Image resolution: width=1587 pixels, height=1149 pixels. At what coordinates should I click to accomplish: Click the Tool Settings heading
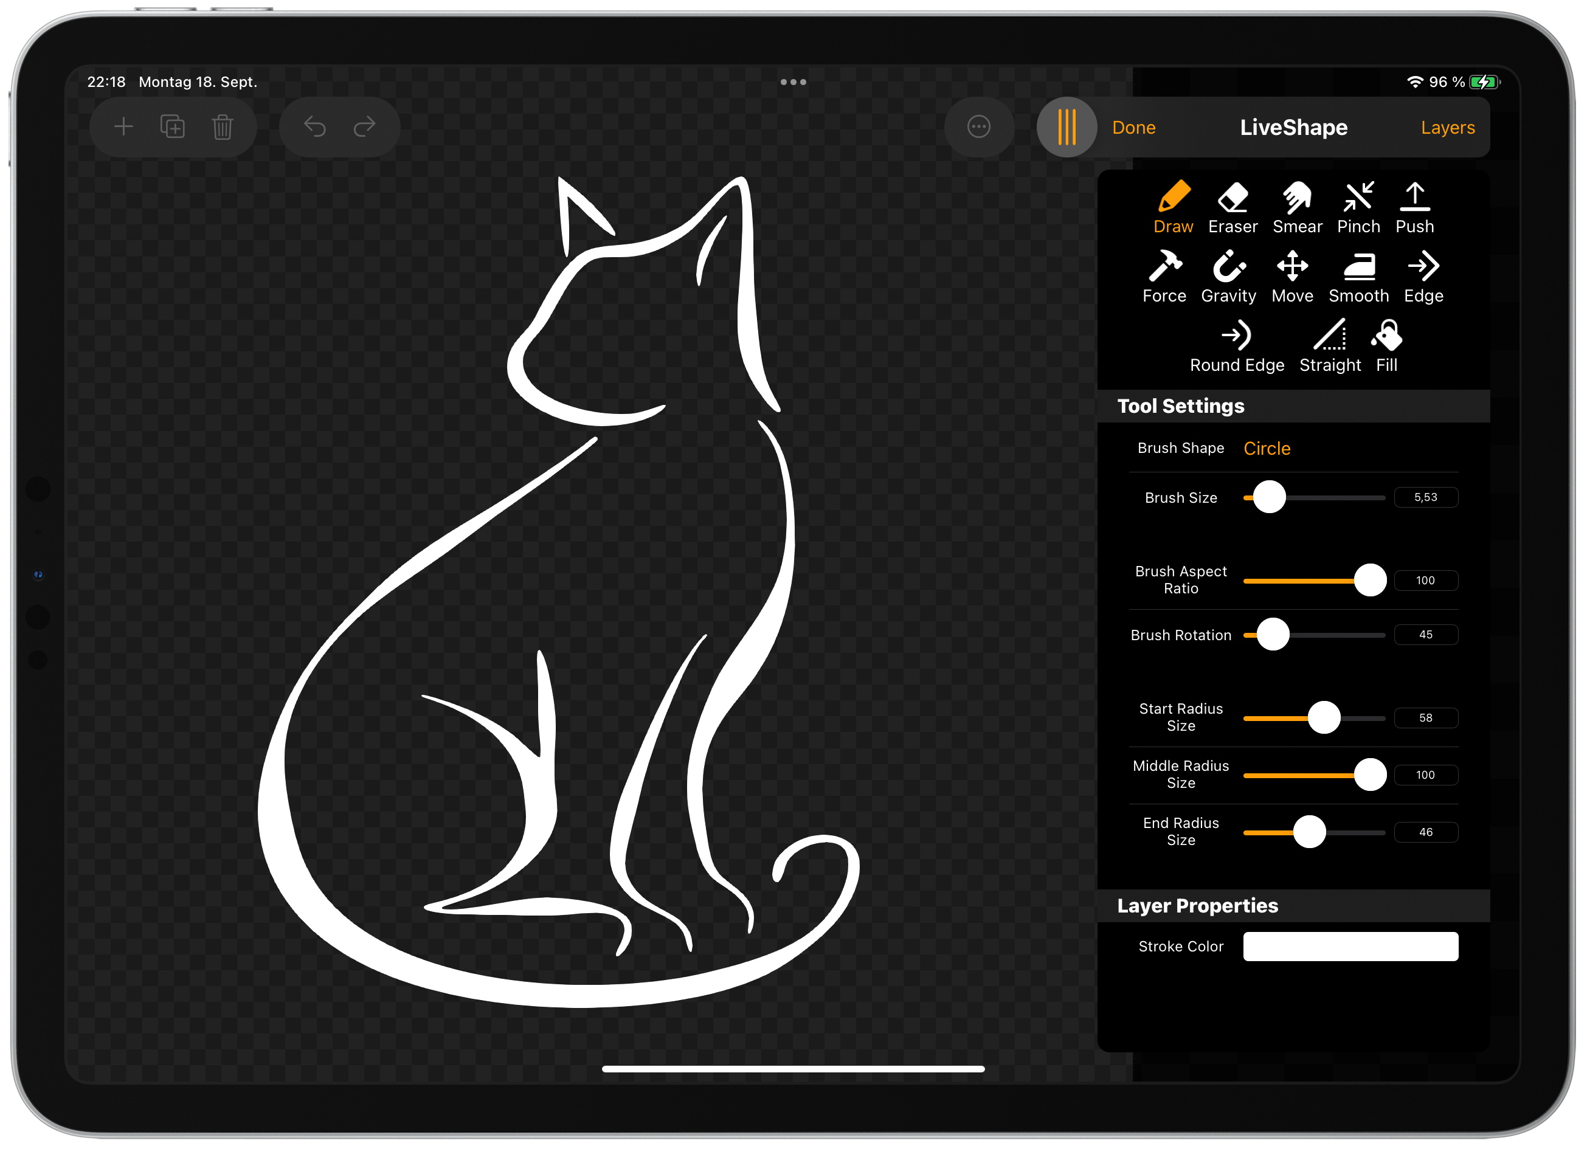[x=1180, y=407]
